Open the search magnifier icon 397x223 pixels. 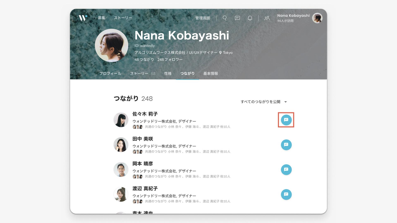click(x=225, y=18)
